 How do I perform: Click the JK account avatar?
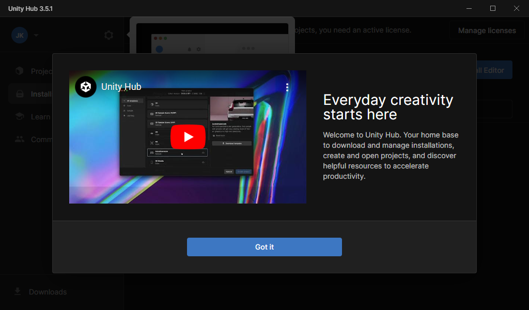(20, 35)
